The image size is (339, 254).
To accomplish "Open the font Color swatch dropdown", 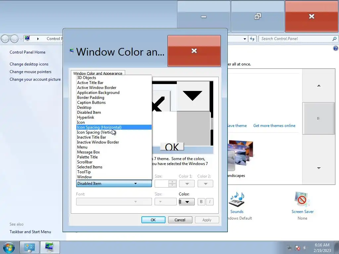I will coord(187,202).
